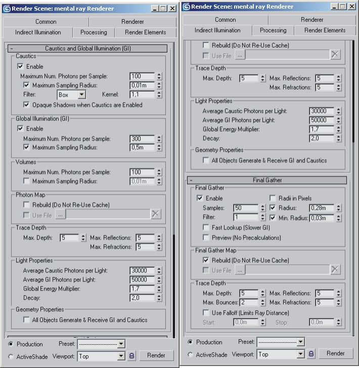Viewport: 359px width, 368px height.
Task: Collapse the Final Gather rollout
Action: (267, 180)
